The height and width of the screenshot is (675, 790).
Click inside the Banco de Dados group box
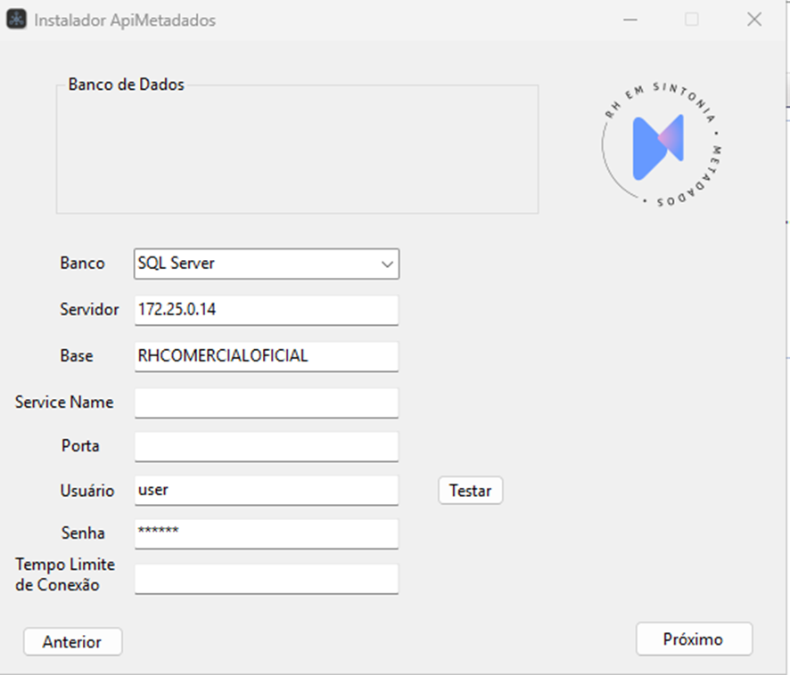pos(297,151)
